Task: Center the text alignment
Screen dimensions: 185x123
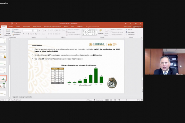Action: coord(51,34)
